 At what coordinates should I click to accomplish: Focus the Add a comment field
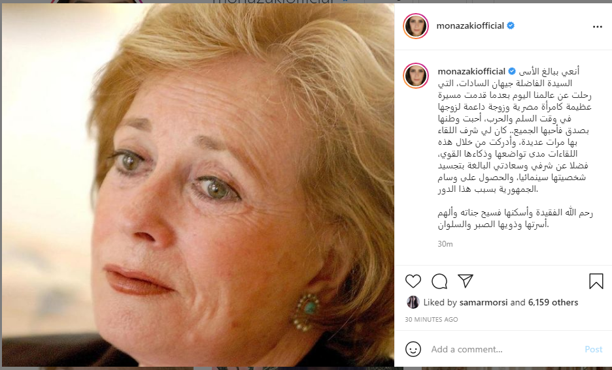tap(503, 349)
